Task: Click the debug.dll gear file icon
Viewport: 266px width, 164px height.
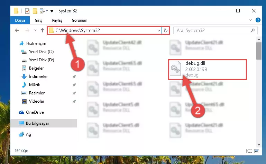Action: pos(175,68)
